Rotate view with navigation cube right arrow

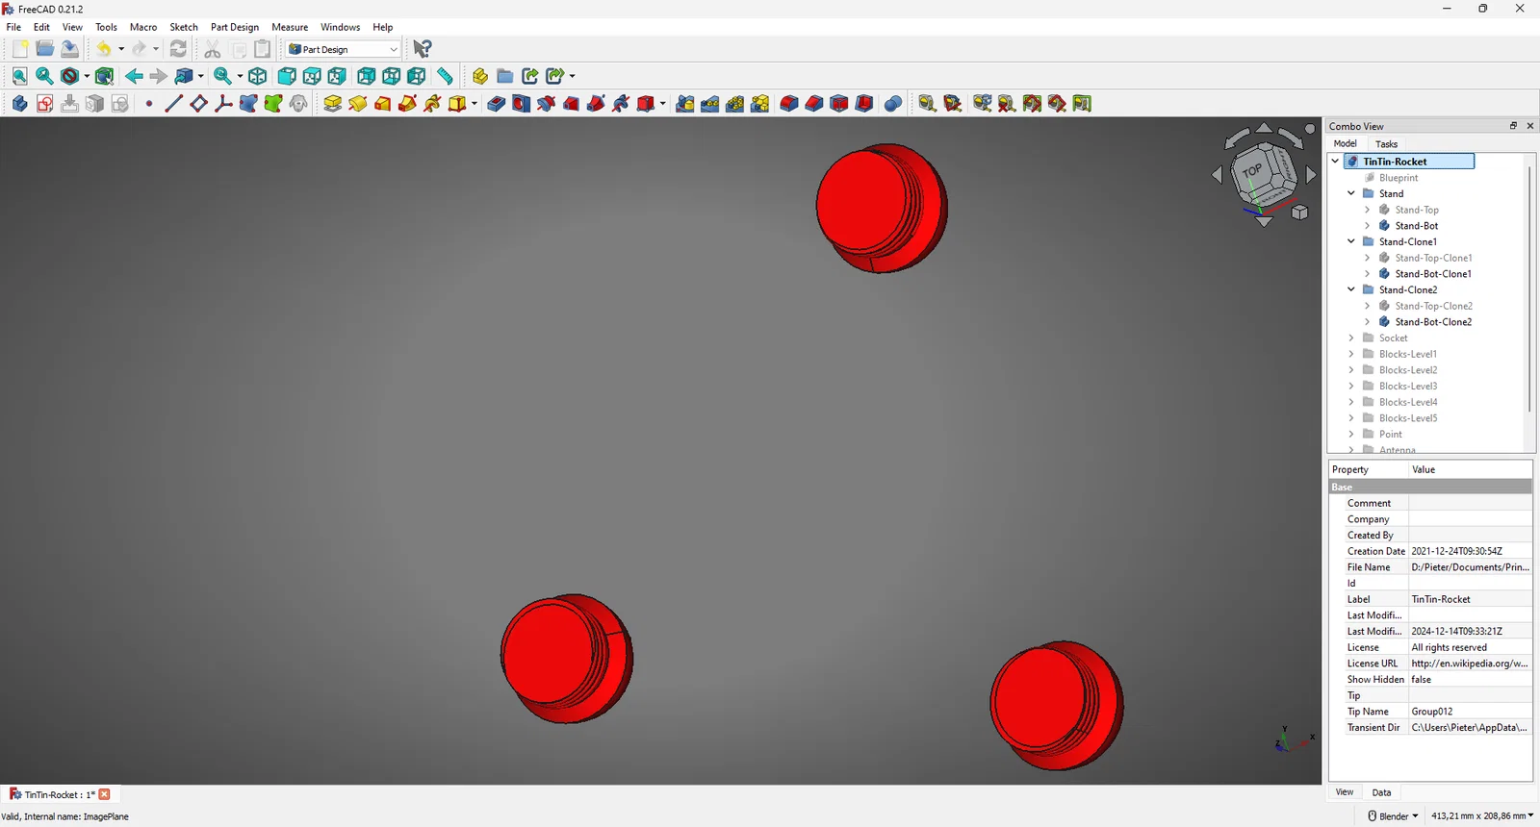1311,175
